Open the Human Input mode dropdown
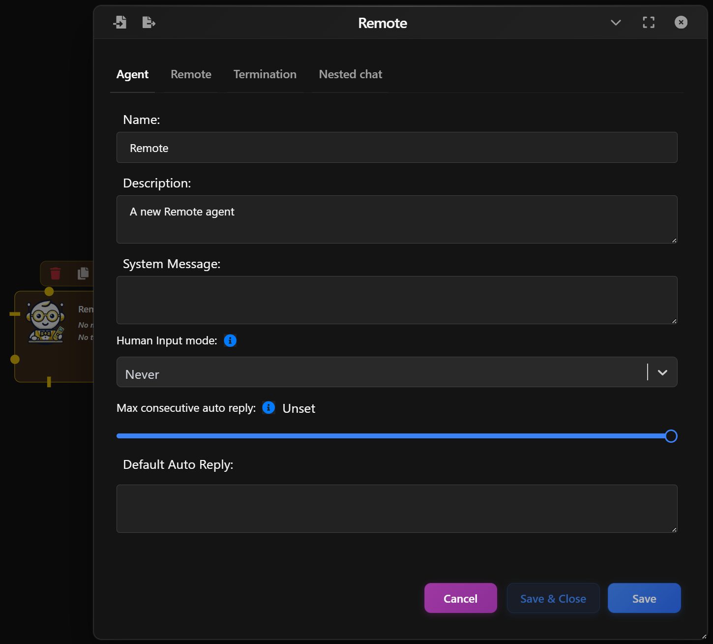713x644 pixels. [x=397, y=372]
